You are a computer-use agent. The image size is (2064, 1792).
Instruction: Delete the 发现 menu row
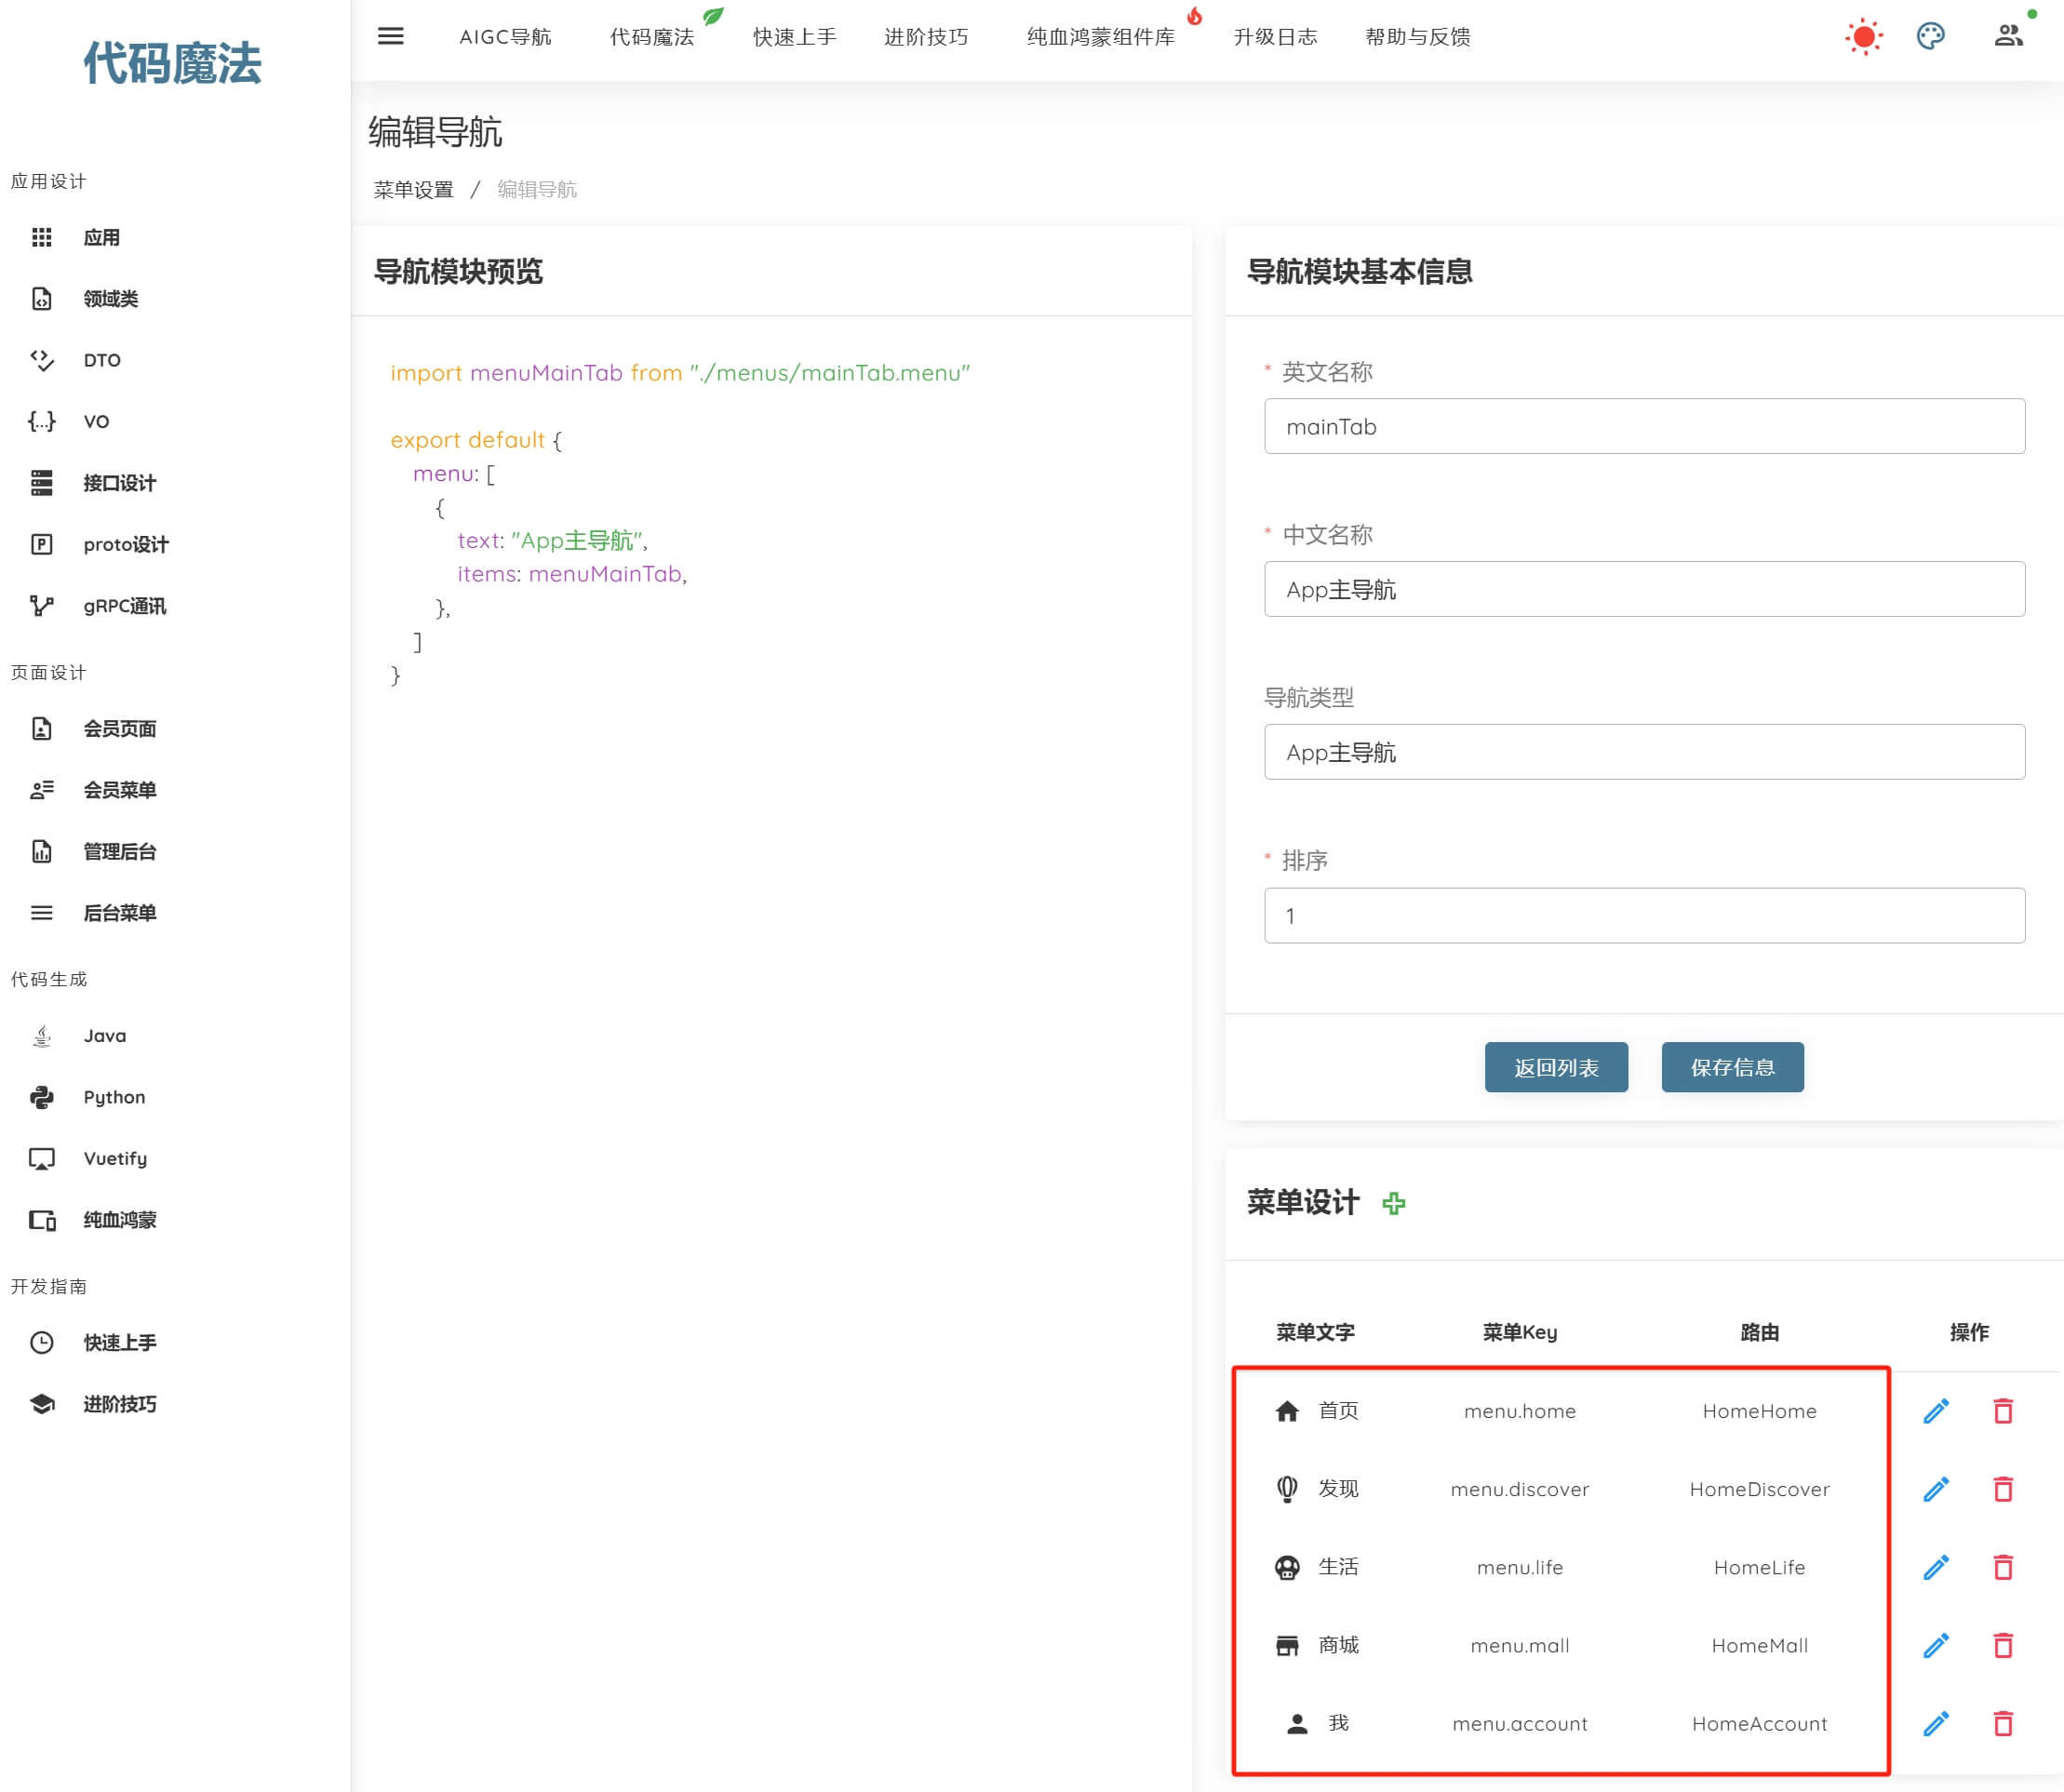point(2003,1489)
